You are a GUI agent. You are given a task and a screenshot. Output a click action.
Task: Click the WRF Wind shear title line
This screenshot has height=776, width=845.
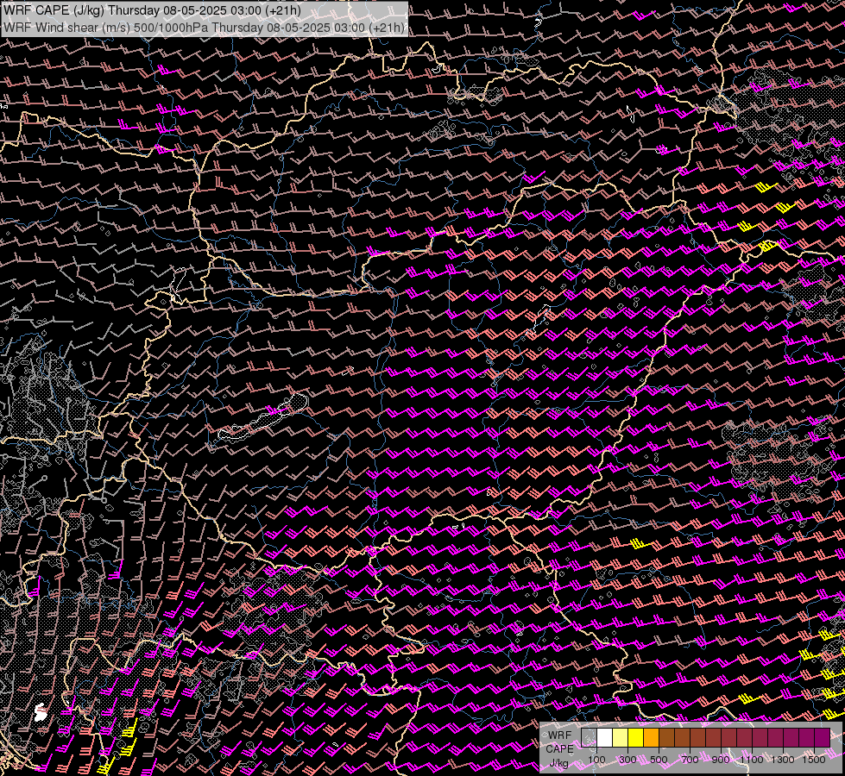[204, 27]
